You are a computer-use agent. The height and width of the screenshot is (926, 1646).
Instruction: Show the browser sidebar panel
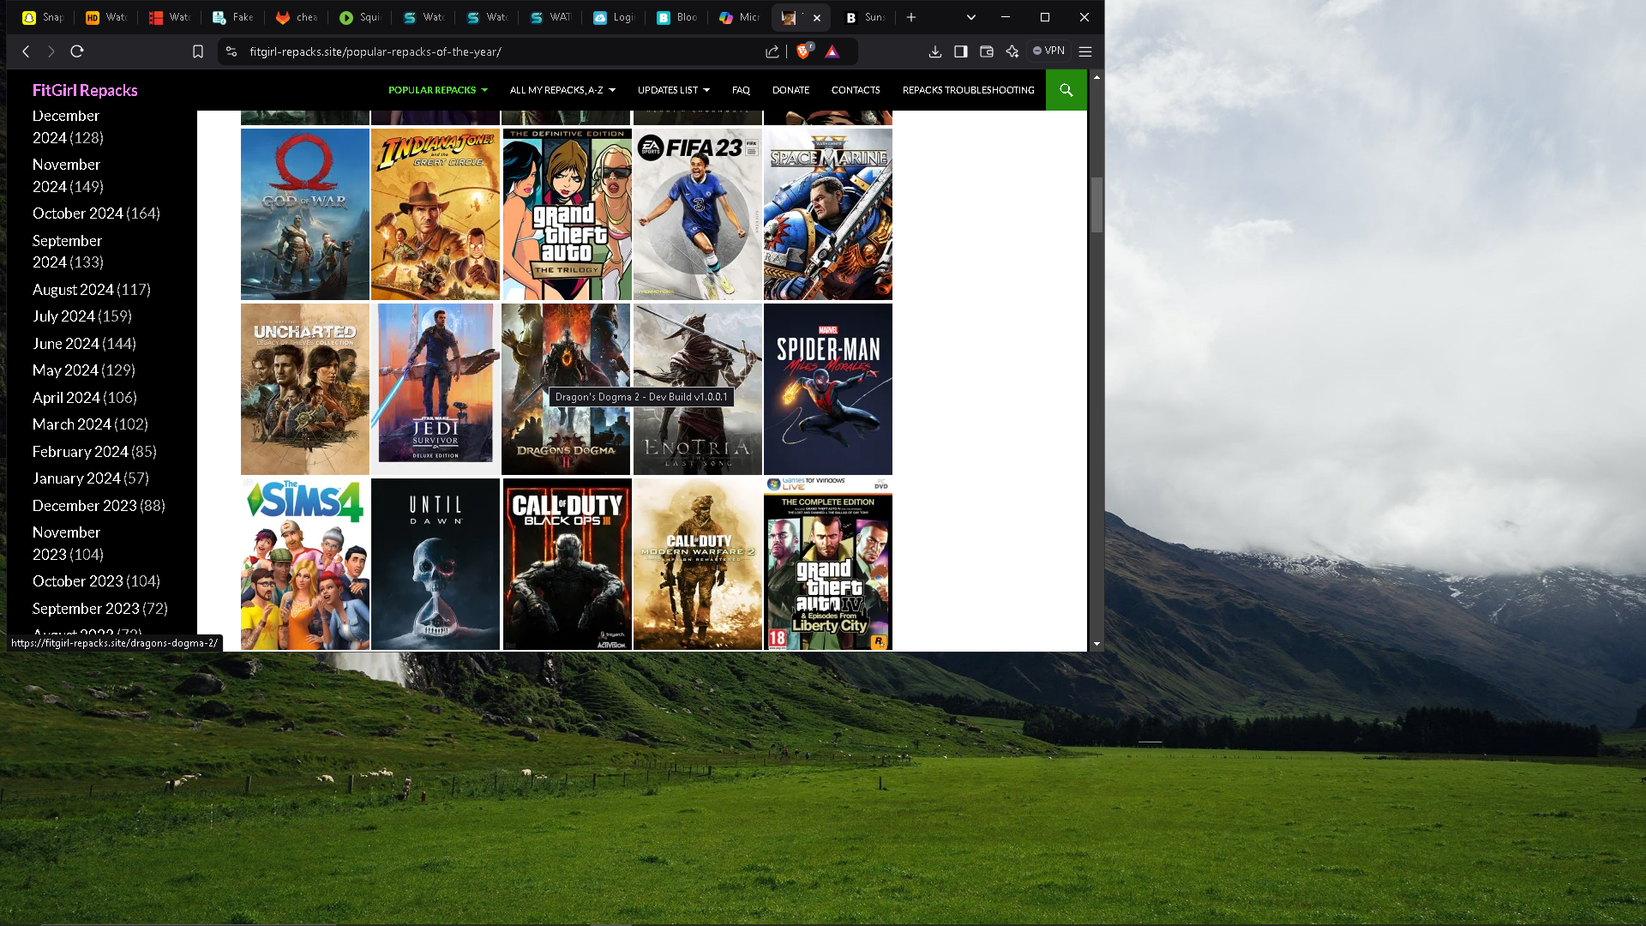click(961, 51)
